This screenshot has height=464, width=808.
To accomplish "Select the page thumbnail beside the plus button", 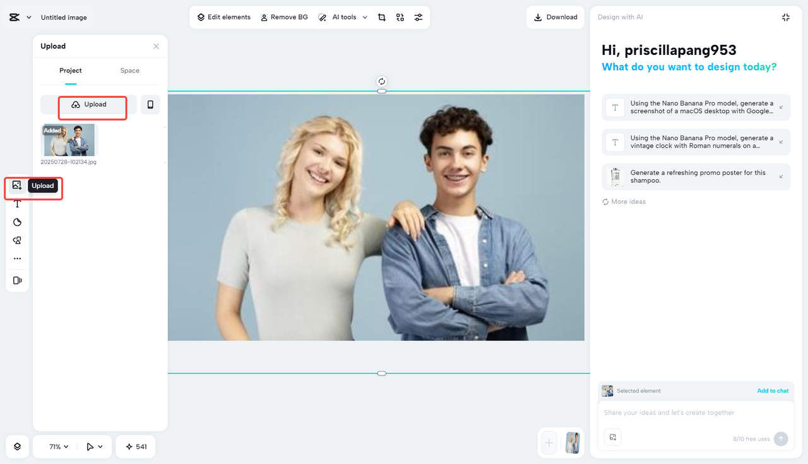I will point(573,443).
